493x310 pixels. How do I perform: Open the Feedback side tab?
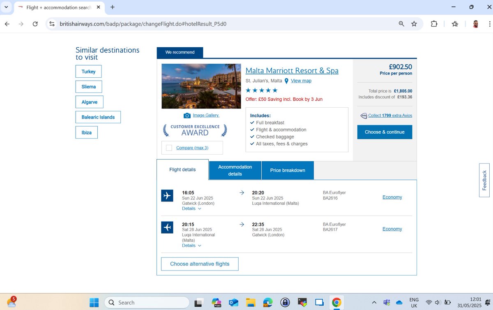(484, 180)
